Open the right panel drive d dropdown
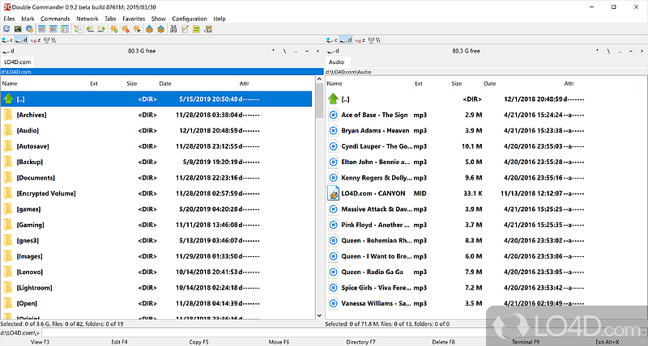Image resolution: width=648 pixels, height=346 pixels. [332, 50]
